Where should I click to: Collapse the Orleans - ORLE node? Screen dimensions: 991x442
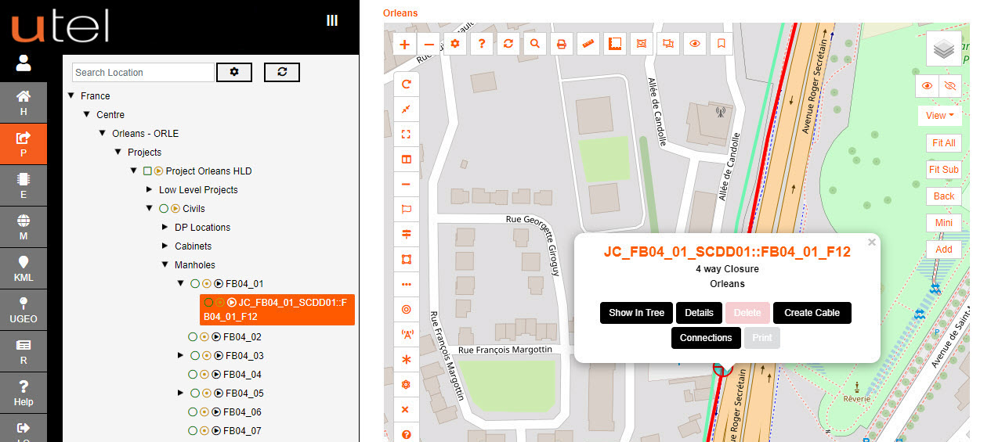(103, 134)
